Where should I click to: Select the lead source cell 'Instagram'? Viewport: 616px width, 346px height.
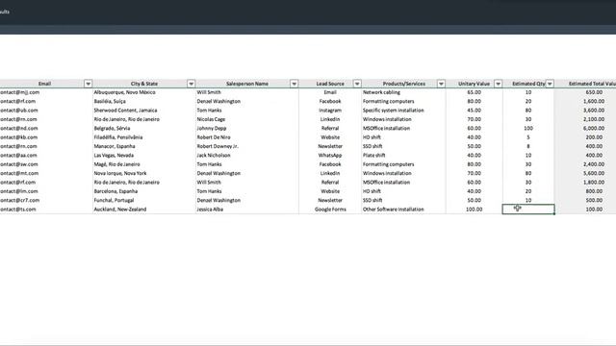(330, 111)
